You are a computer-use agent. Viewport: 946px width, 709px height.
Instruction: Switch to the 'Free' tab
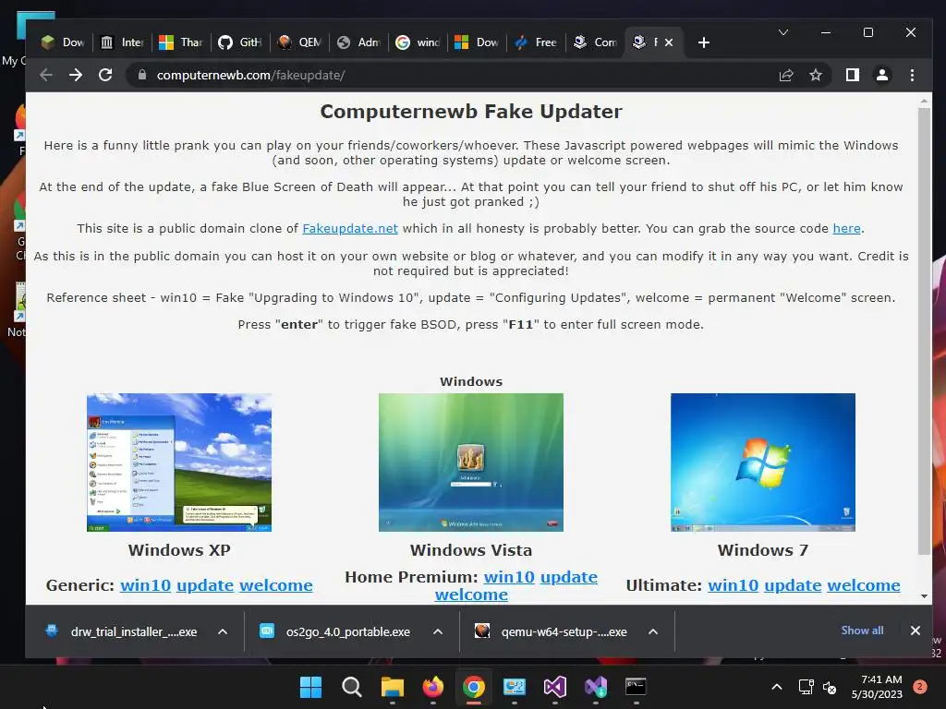click(536, 42)
